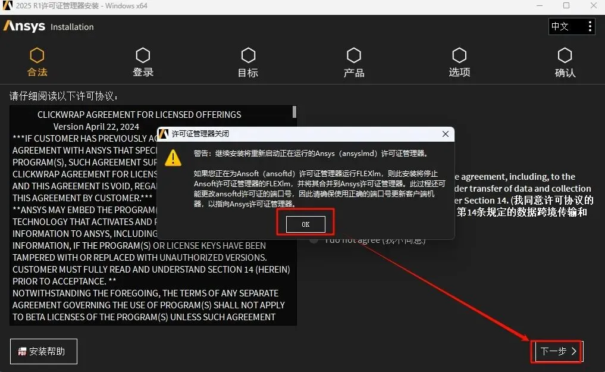The width and height of the screenshot is (605, 372).
Task: Click the license agreement scrollbar thumb
Action: click(294, 112)
